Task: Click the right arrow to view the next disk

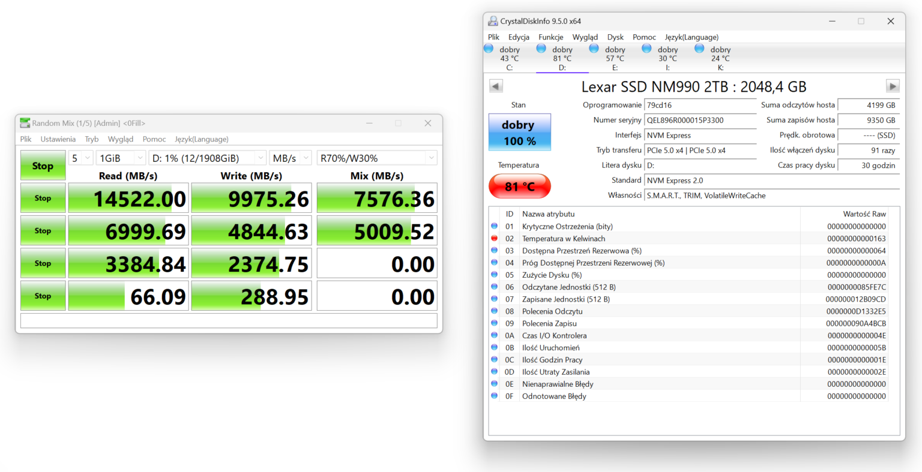Action: click(893, 86)
